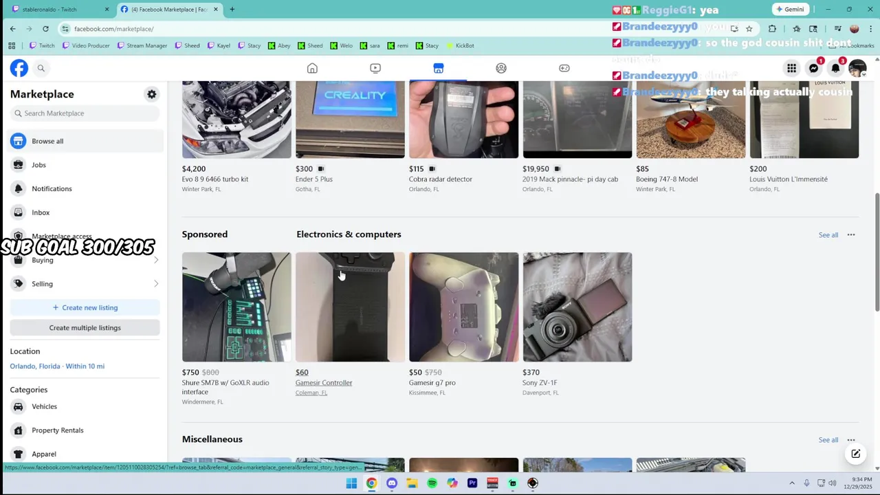Show hidden system tray icons
The height and width of the screenshot is (495, 880).
pos(792,483)
